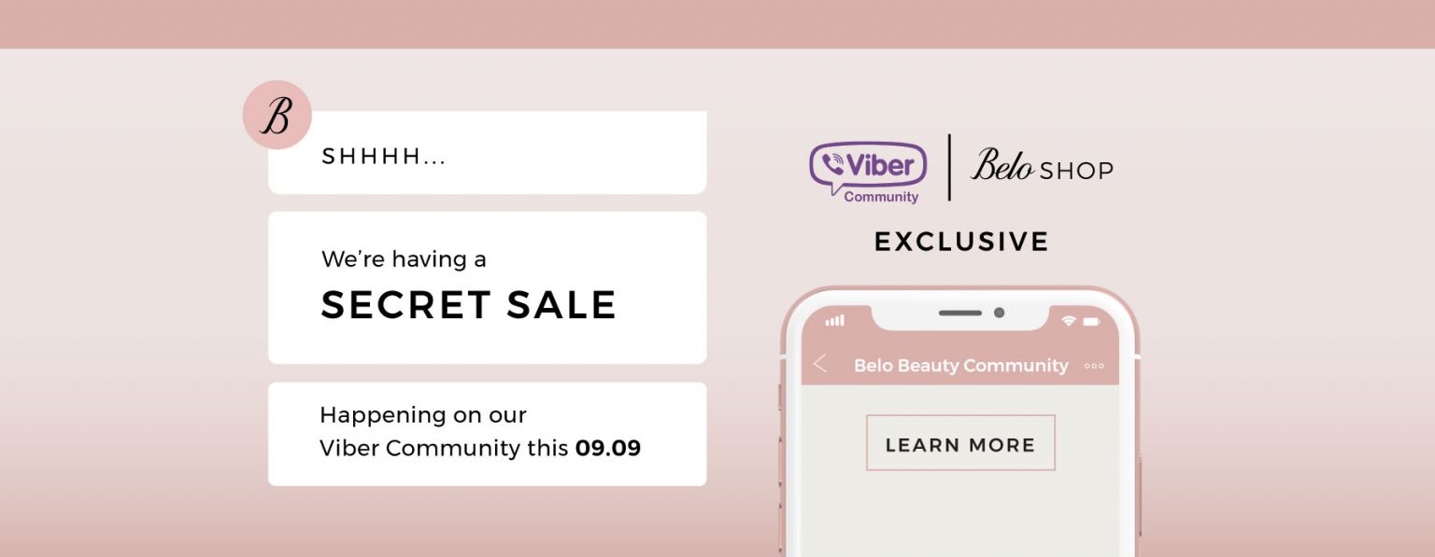Click the SHHHH... message bubble
The width and height of the screenshot is (1435, 557).
pos(487,152)
